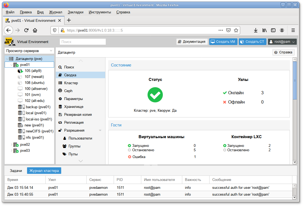303x206 pixels.
Task: Click the Документация button
Action: [x=192, y=42]
